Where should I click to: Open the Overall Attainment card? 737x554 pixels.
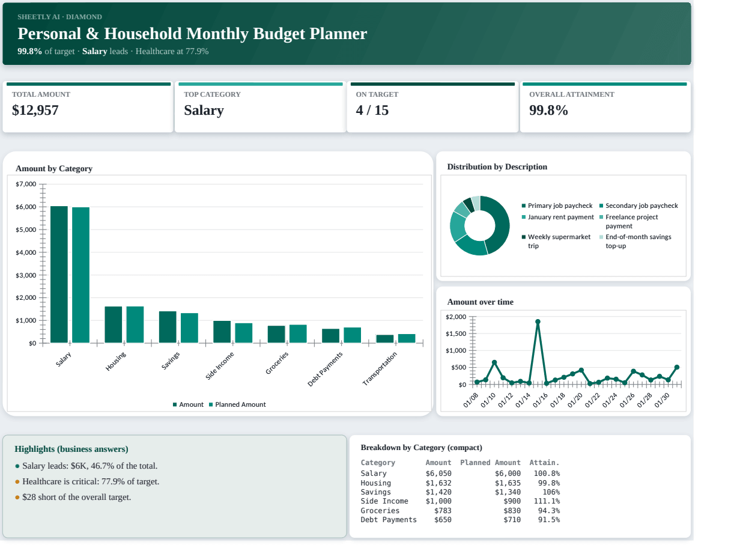[x=605, y=107]
